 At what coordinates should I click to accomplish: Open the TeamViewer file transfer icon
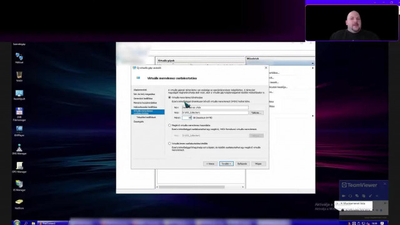(x=364, y=196)
